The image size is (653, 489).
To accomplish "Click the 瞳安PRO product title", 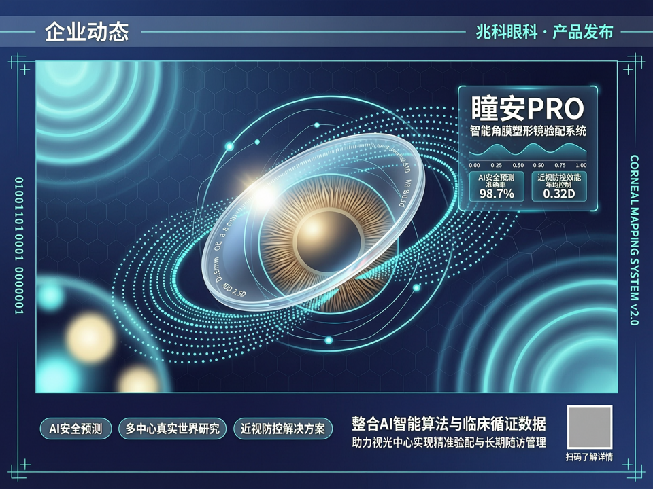I will tap(528, 109).
